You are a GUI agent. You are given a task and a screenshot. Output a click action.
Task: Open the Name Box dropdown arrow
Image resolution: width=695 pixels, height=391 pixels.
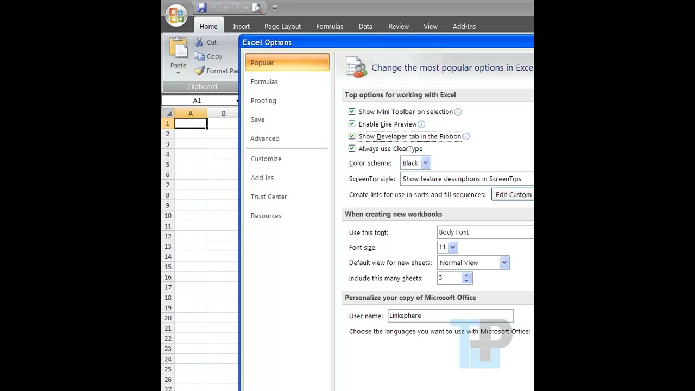pyautogui.click(x=237, y=101)
